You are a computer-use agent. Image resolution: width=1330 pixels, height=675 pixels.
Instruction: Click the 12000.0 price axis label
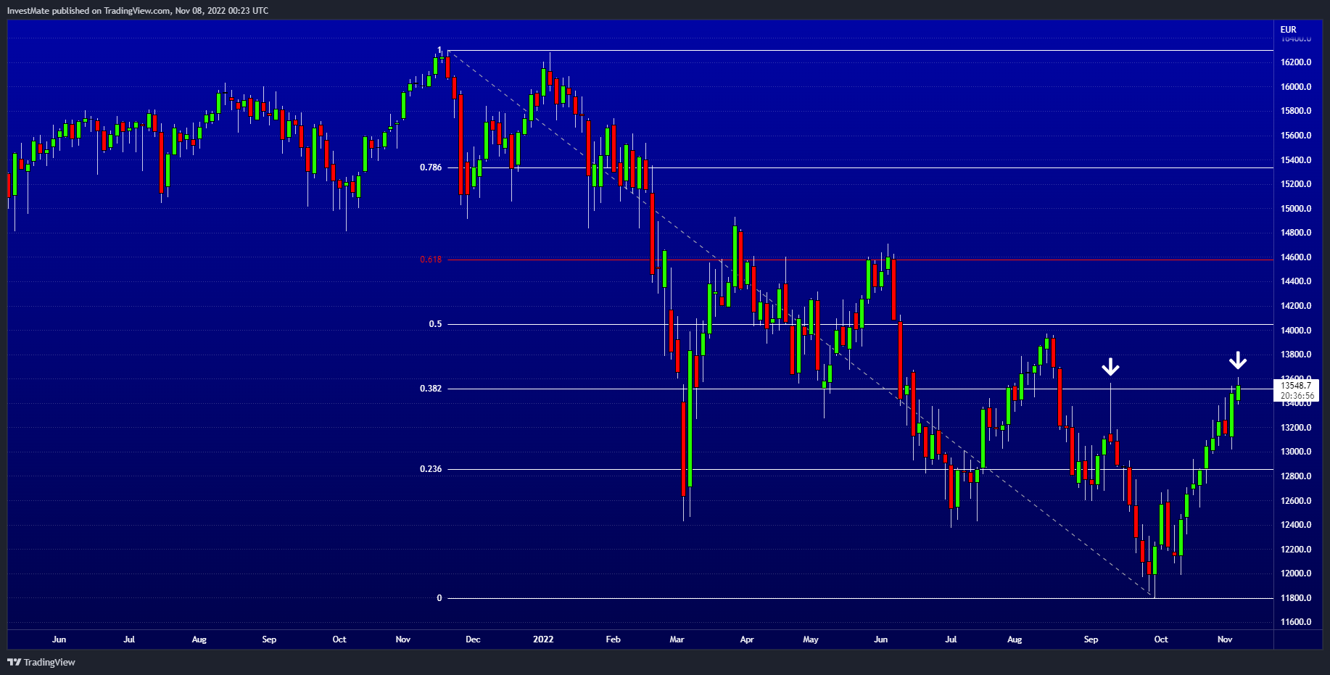[x=1296, y=573]
